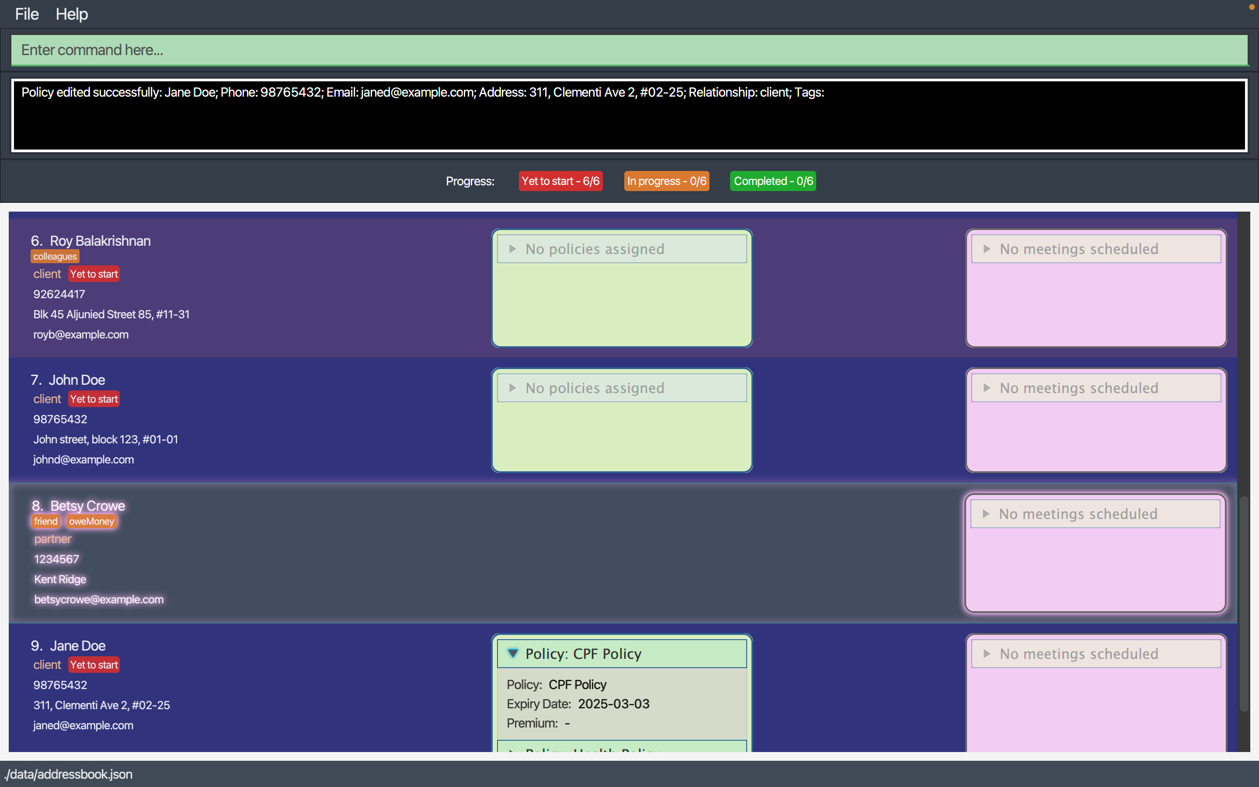This screenshot has width=1259, height=787.
Task: Expand Roy Balakrishnan's 'No meetings scheduled' arrow
Action: click(986, 249)
